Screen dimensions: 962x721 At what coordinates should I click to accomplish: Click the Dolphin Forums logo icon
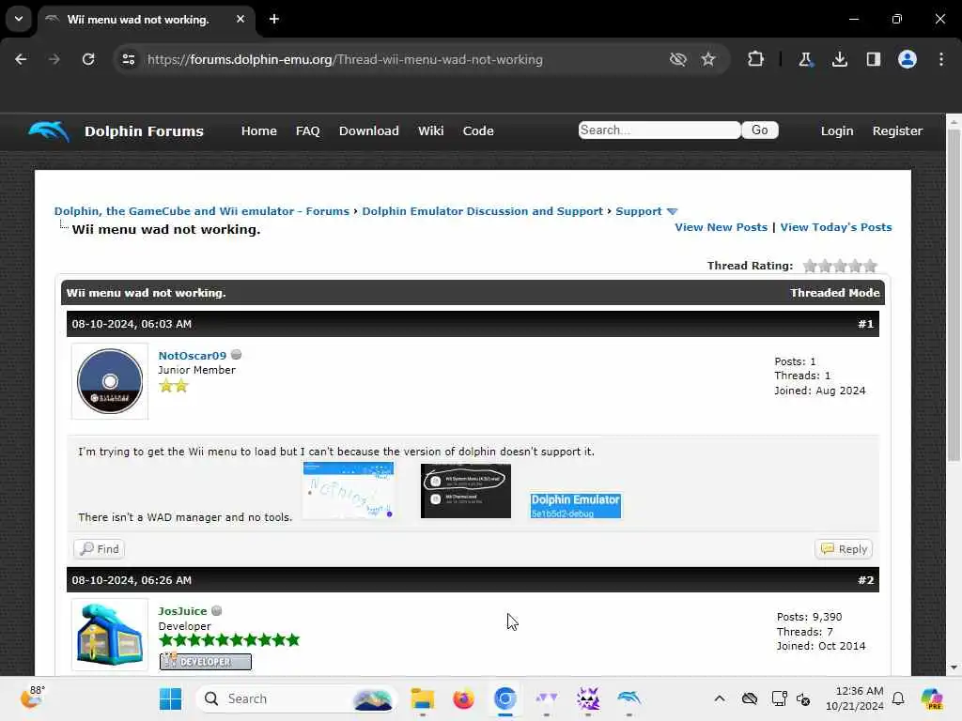(49, 130)
